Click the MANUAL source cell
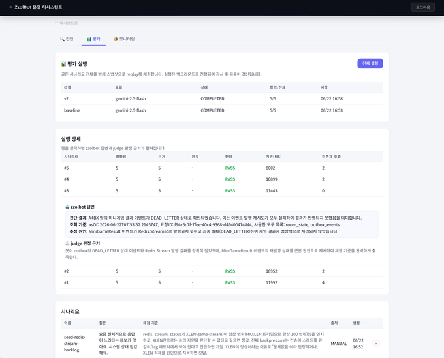The height and width of the screenshot is (358, 444). pos(339,344)
